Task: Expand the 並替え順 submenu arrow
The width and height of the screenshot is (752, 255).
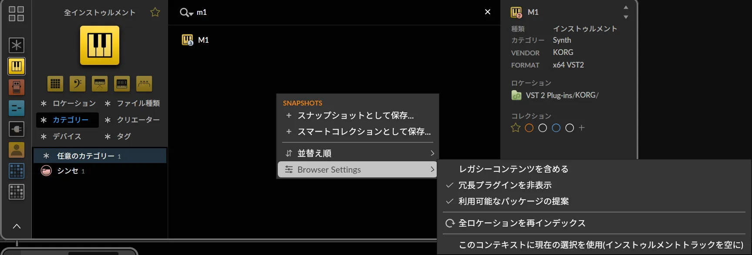Action: pyautogui.click(x=432, y=153)
